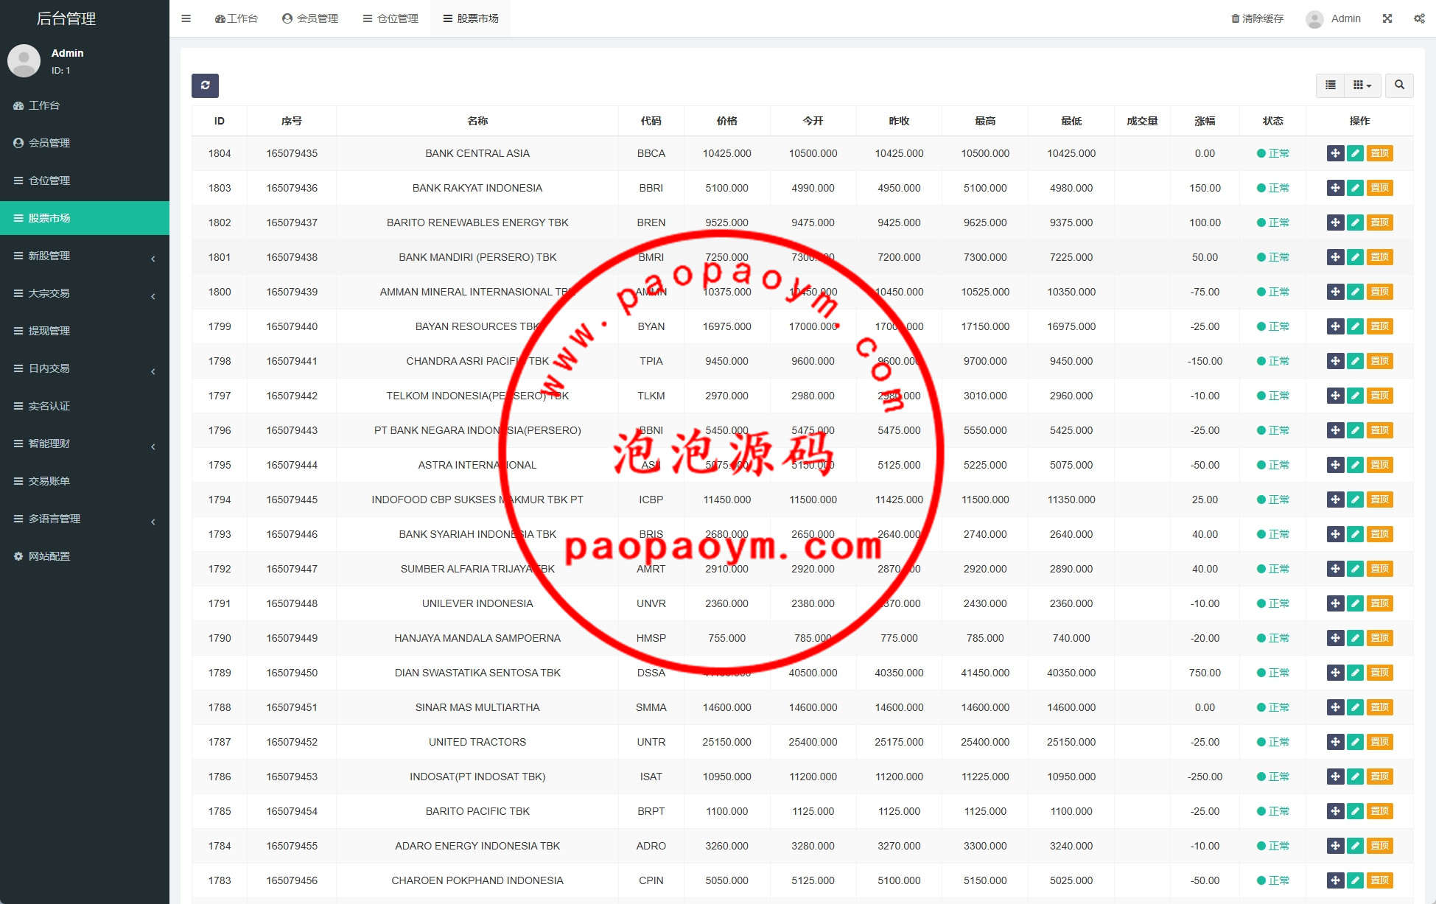Open 提现管理 in sidebar
The width and height of the screenshot is (1436, 904).
click(x=85, y=331)
